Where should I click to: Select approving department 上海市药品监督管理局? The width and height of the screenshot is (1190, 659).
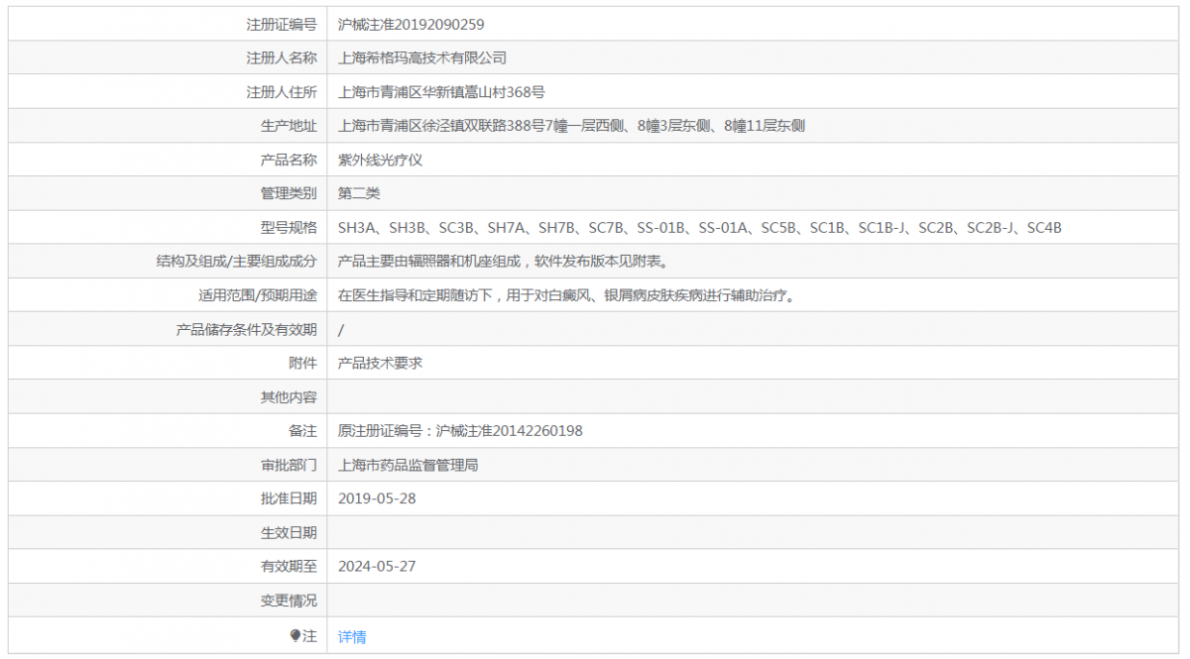click(409, 465)
